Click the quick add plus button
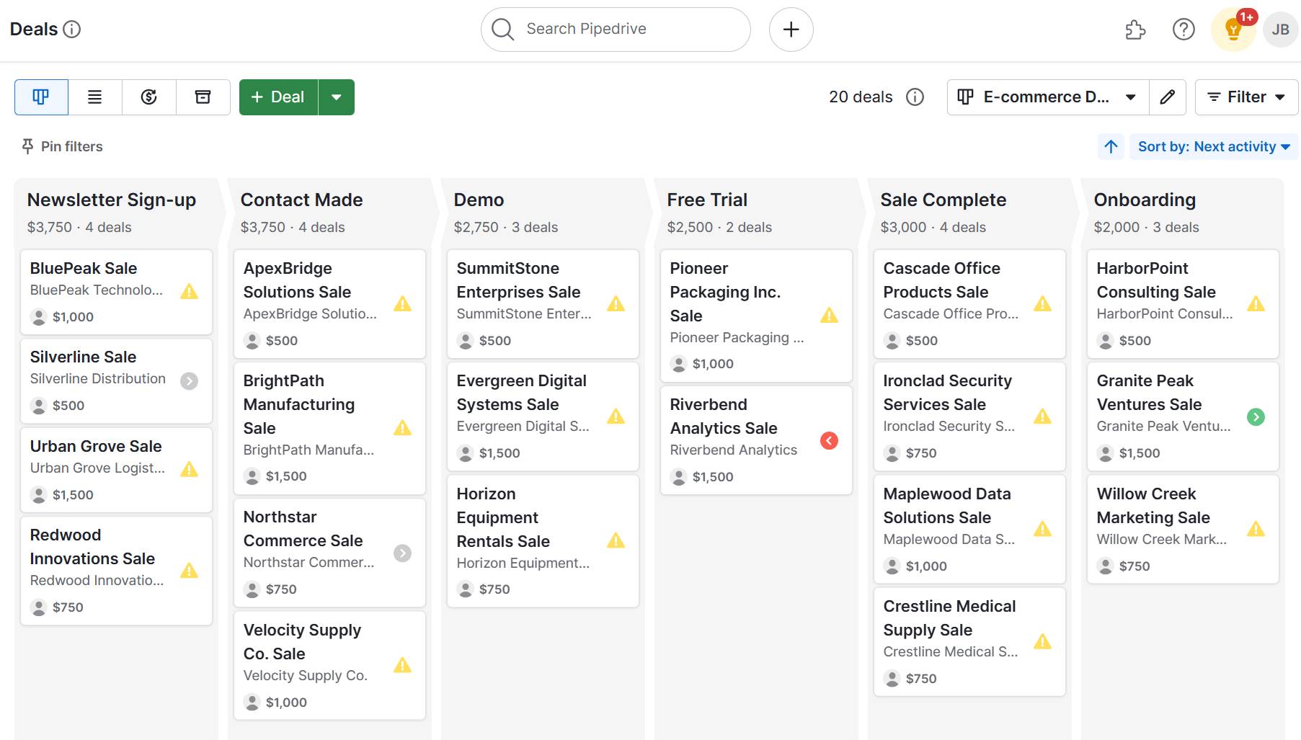This screenshot has height=740, width=1301. click(791, 30)
